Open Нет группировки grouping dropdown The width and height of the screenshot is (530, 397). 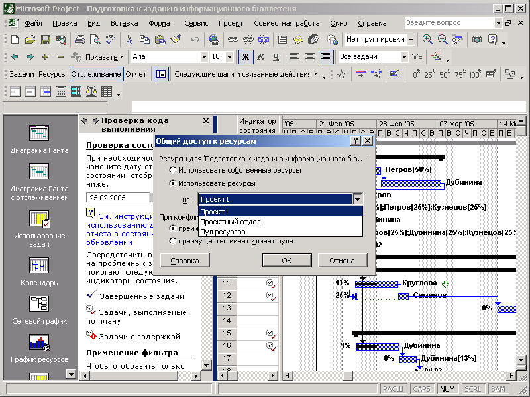[x=411, y=40]
